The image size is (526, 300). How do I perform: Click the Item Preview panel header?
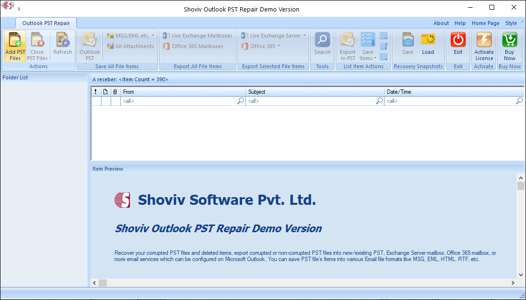point(308,169)
